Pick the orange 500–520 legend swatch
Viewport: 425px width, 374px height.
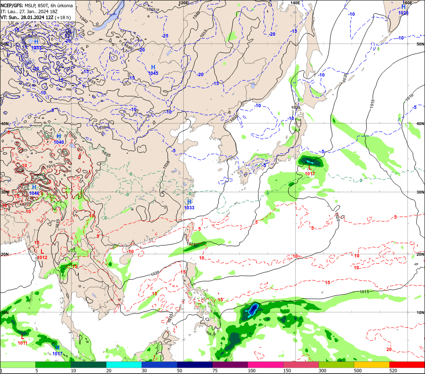pos(371,365)
